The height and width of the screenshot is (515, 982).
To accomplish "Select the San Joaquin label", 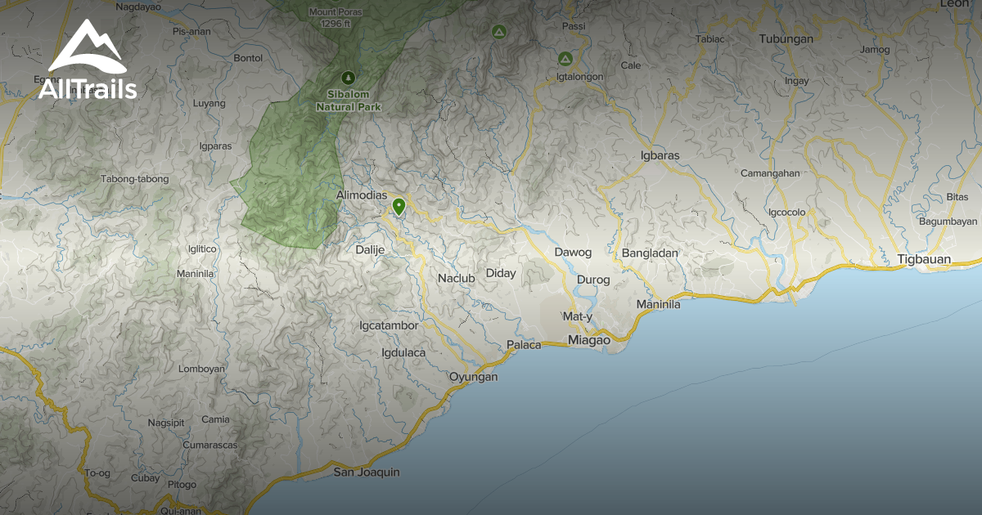I will 366,472.
